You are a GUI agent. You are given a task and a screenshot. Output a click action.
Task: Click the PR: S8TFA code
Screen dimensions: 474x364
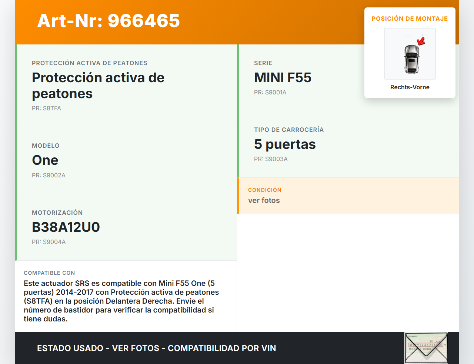46,108
